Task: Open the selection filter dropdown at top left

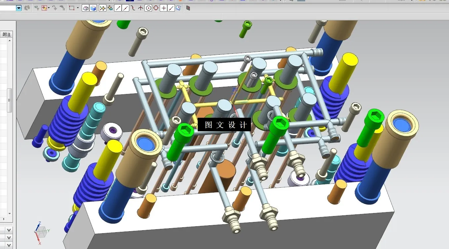Action: click(19, 8)
